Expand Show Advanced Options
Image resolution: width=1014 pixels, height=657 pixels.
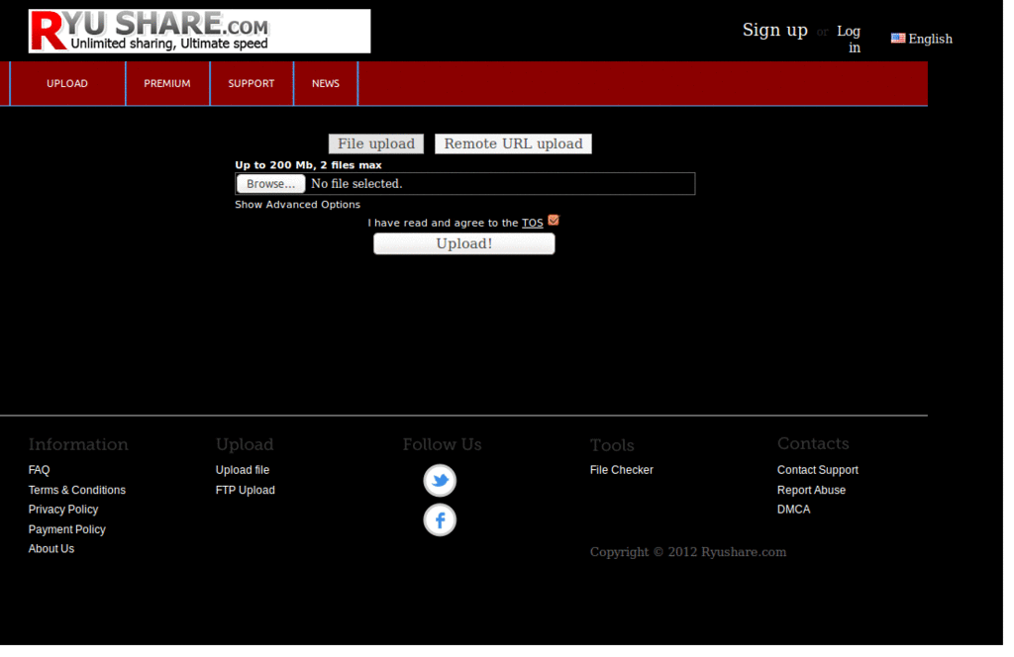pos(297,205)
